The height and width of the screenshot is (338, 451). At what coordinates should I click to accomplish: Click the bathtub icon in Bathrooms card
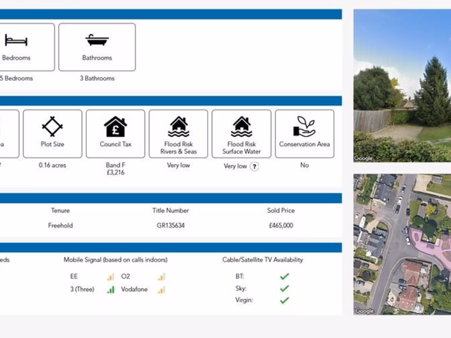point(97,40)
